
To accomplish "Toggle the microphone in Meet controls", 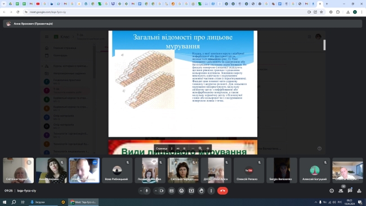I will click(146, 191).
